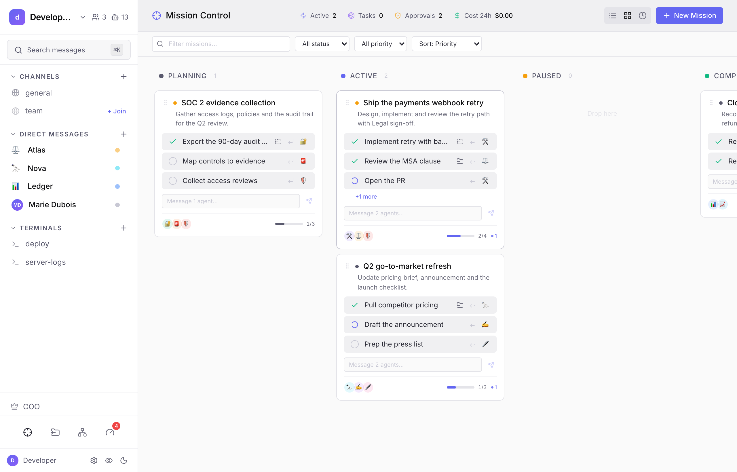Send message on Q2 go-to-market refresh card

(491, 365)
